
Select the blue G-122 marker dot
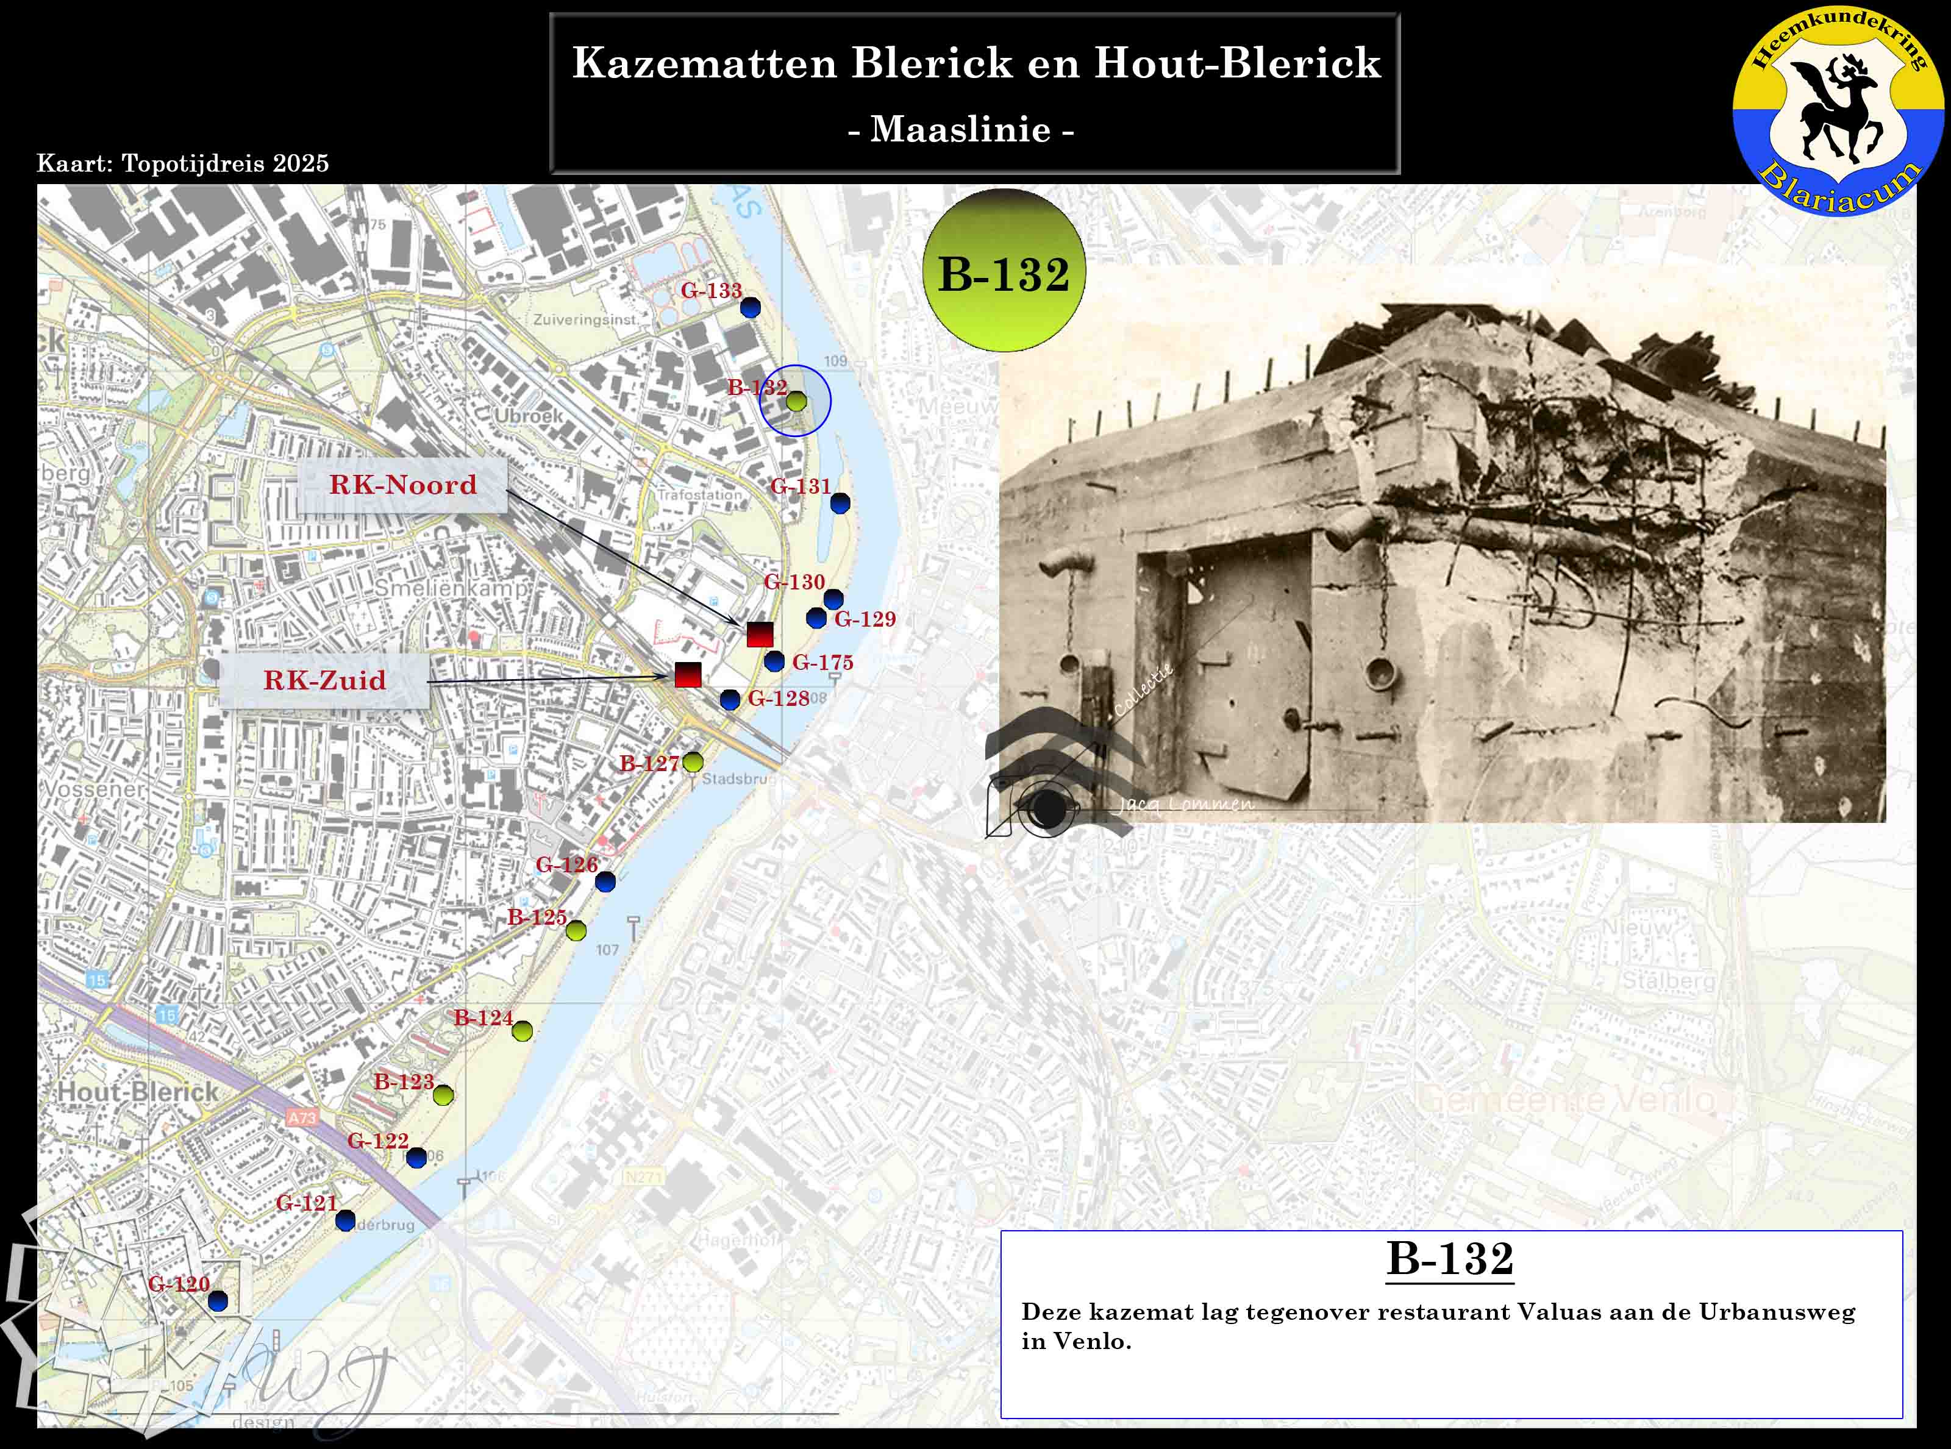(416, 1158)
